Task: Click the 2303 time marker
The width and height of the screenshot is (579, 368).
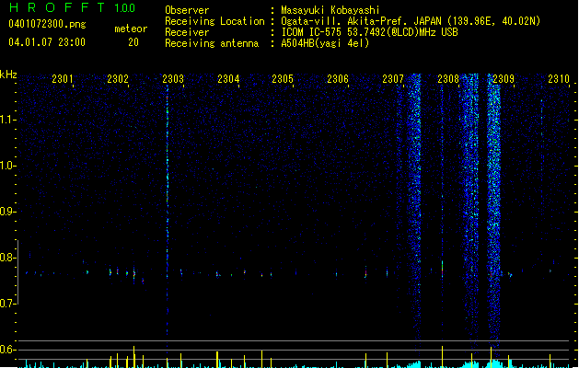Action: pos(173,79)
